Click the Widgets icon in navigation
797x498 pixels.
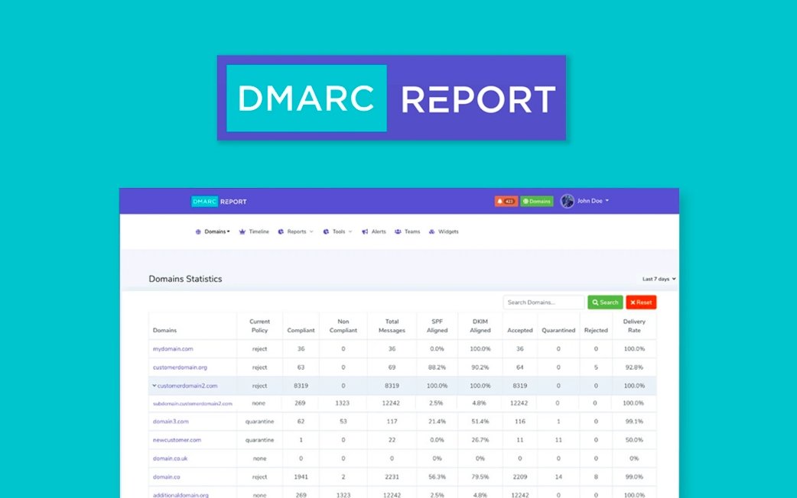coord(431,232)
